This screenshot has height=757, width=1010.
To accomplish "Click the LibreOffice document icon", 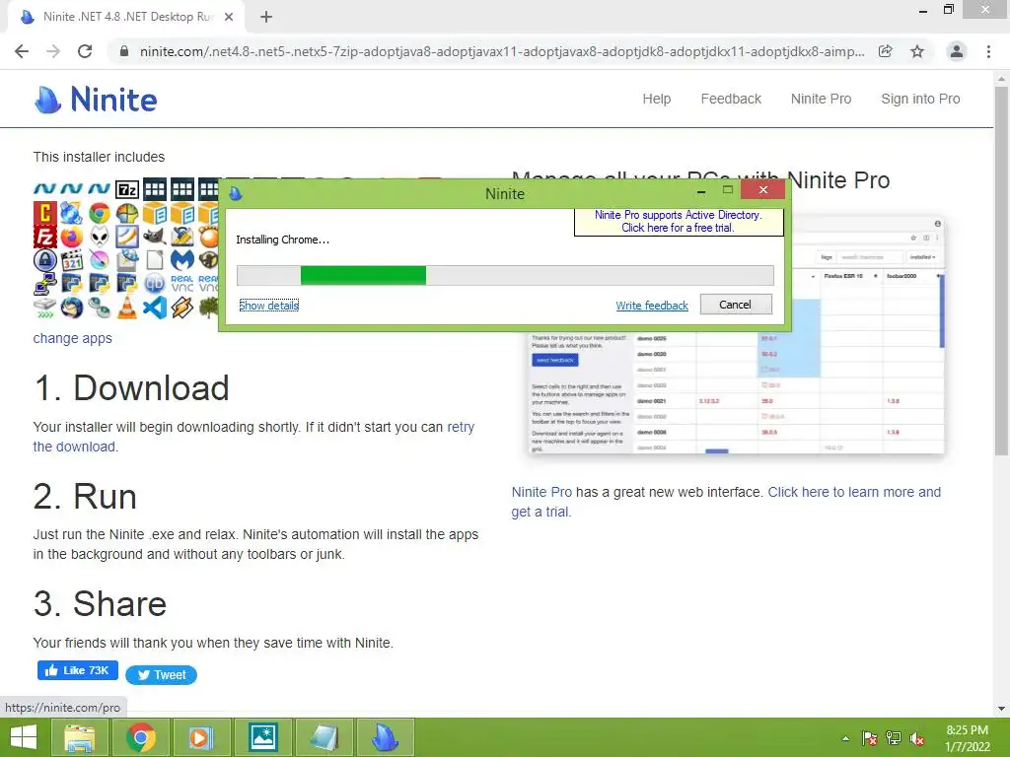I will click(155, 260).
